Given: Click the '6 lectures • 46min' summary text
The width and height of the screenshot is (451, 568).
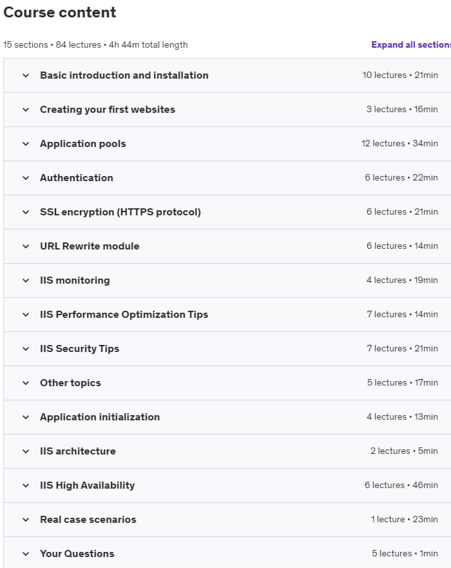Looking at the screenshot, I should pyautogui.click(x=401, y=485).
